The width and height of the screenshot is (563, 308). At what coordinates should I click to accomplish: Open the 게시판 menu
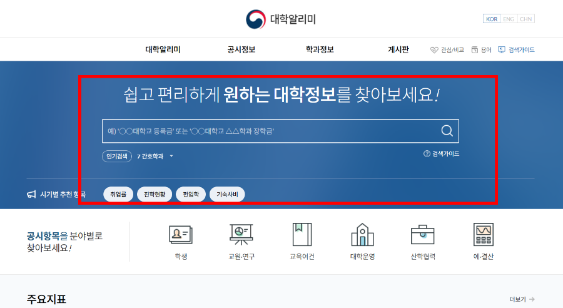(398, 49)
